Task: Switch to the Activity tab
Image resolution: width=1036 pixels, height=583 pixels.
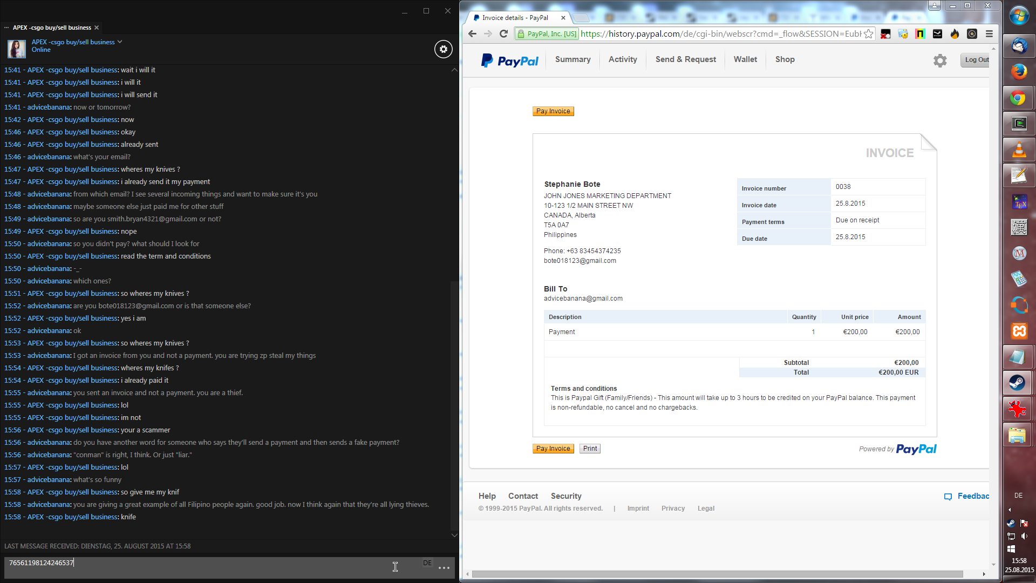Action: (x=623, y=59)
